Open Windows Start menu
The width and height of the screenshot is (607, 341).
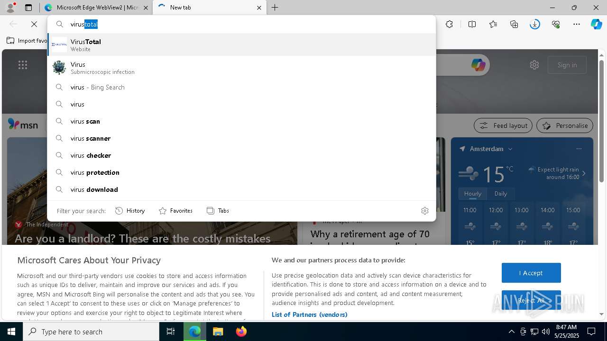[x=11, y=332]
